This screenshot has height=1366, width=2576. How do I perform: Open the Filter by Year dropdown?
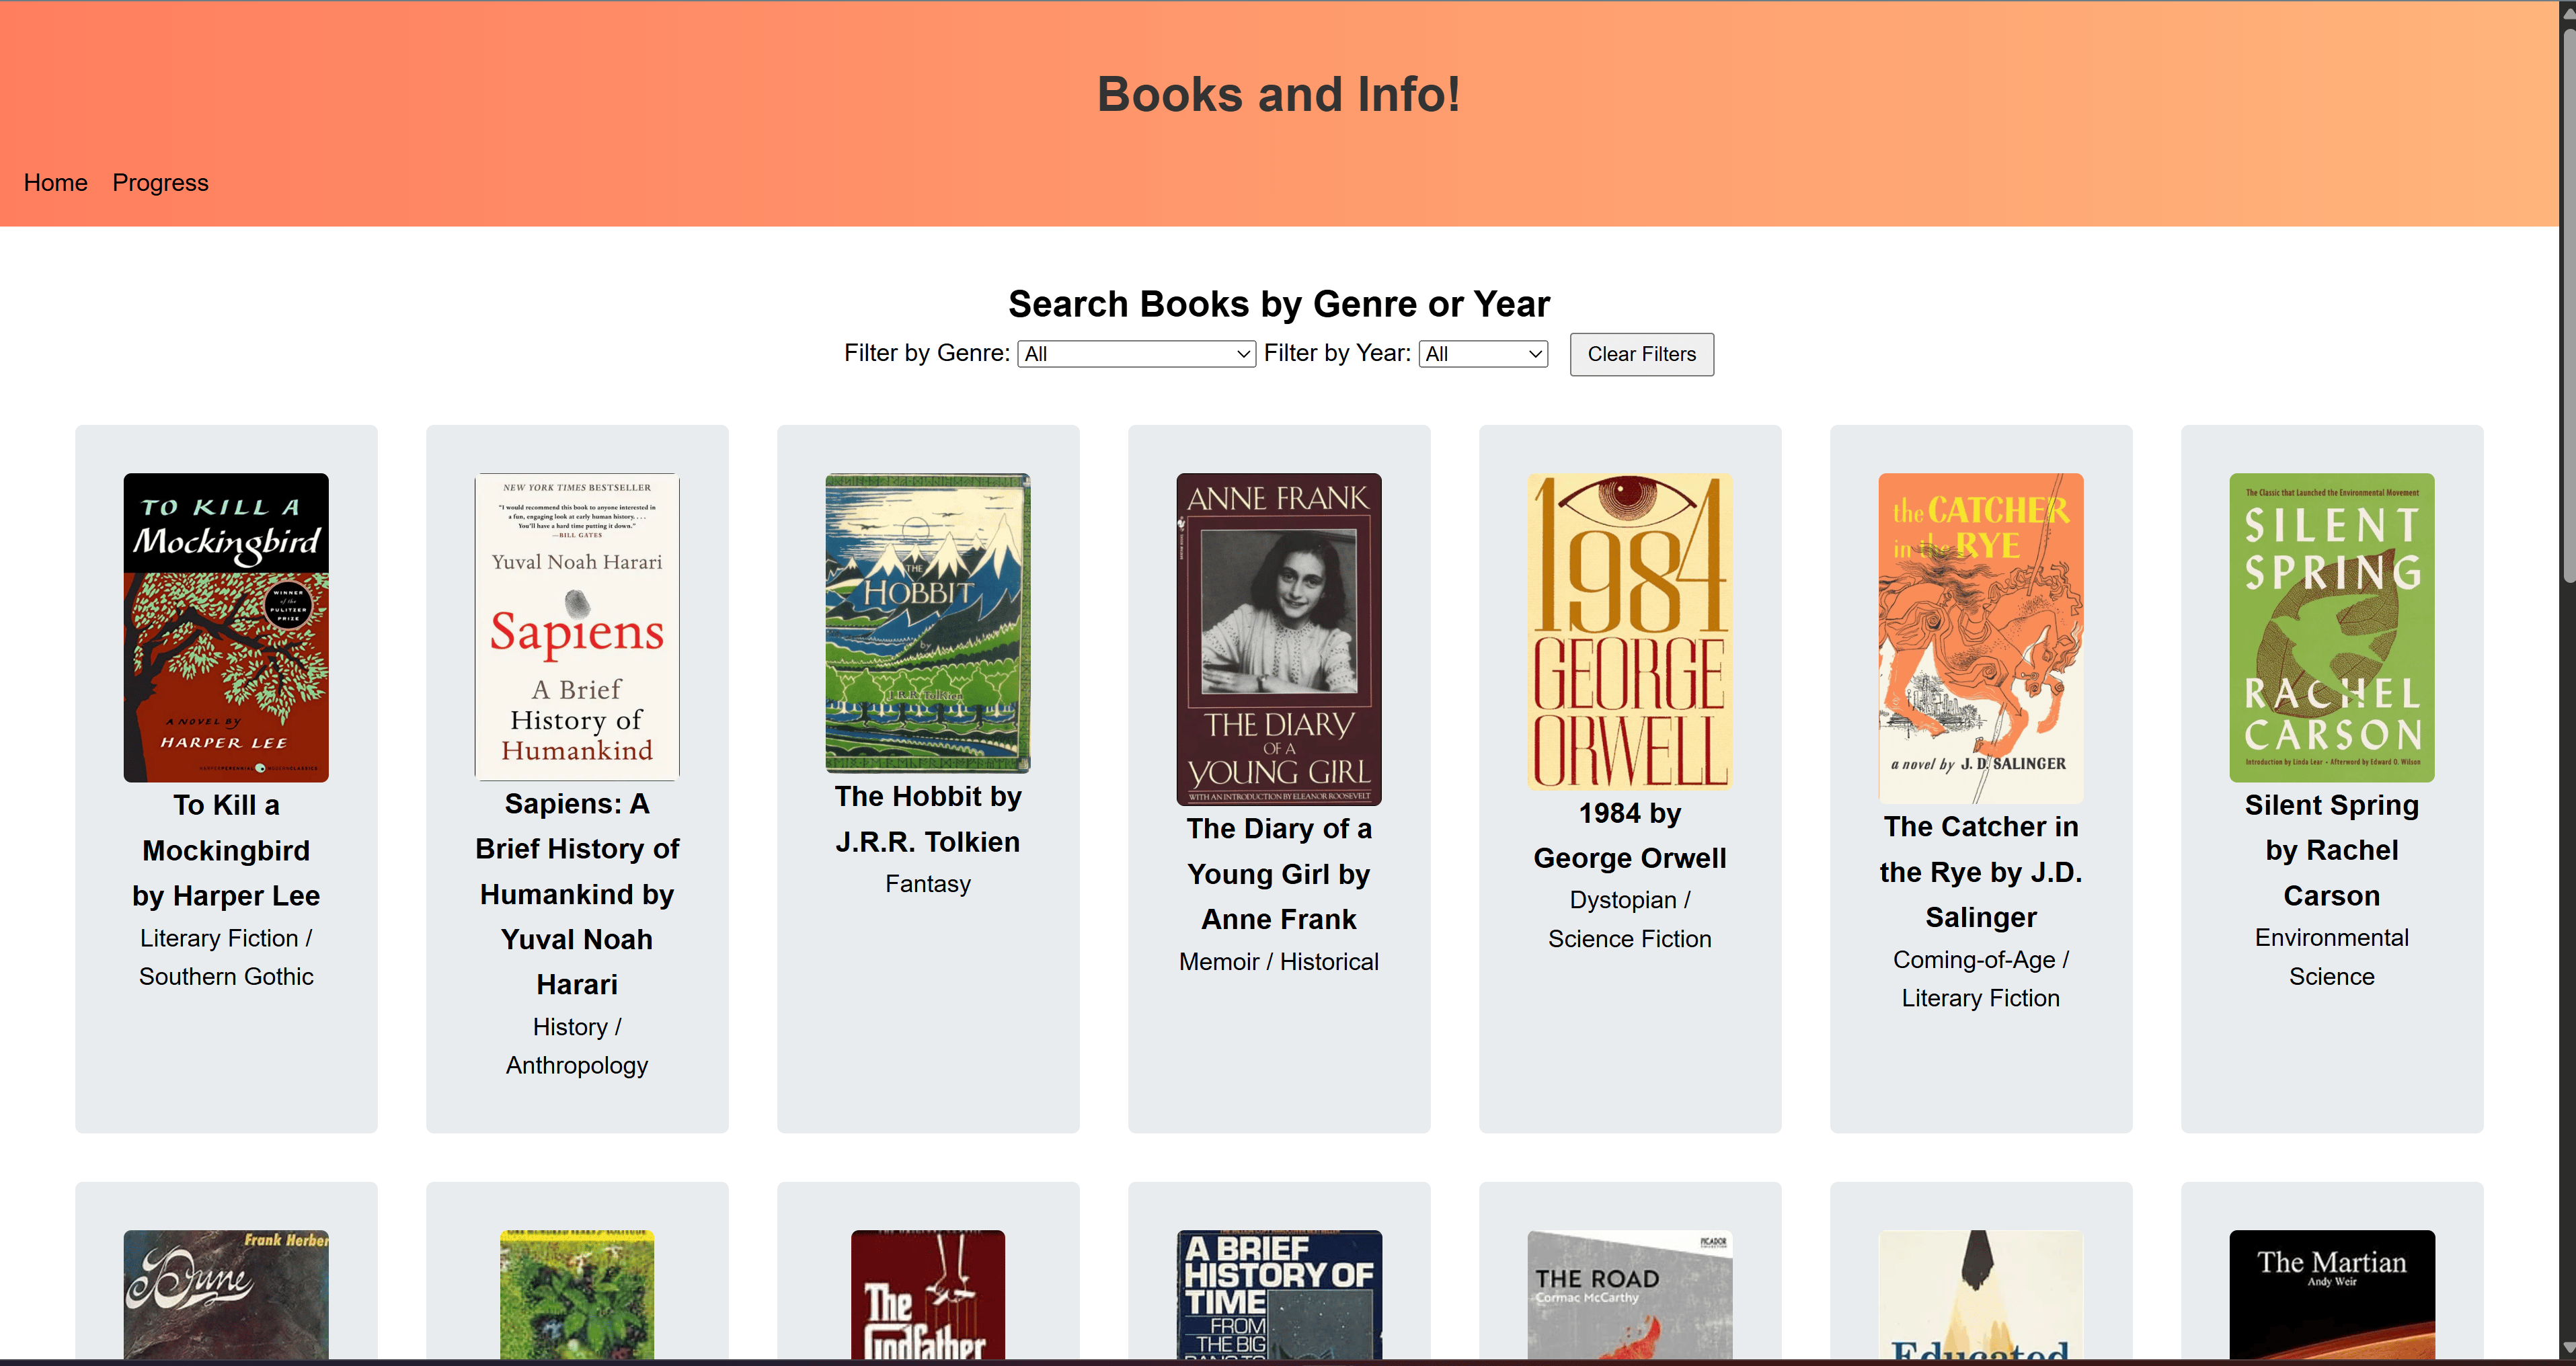[x=1483, y=354]
